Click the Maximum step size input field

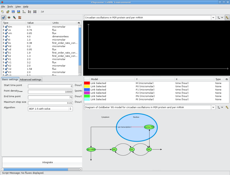point(50,103)
